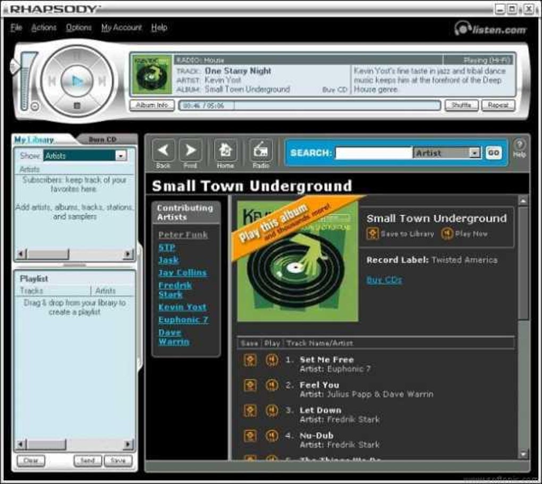Click the Clear playlist button

pos(31,461)
